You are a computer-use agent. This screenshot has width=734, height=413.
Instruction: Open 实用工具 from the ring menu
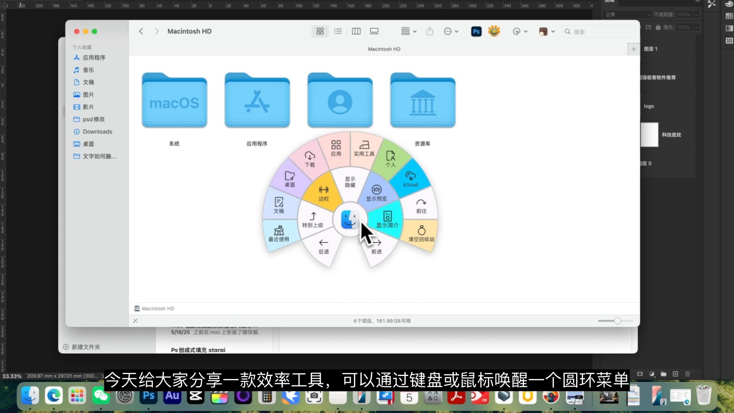tap(364, 148)
